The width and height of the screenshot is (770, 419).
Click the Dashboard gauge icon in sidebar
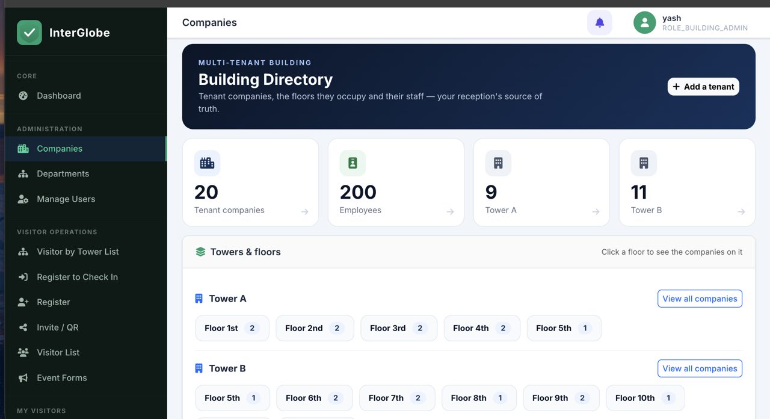[23, 96]
